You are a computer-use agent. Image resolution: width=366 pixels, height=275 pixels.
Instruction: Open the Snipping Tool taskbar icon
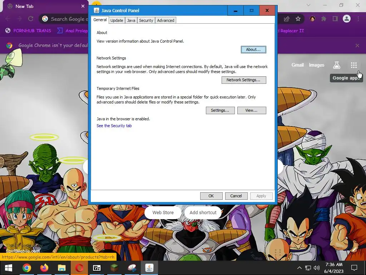click(x=132, y=268)
